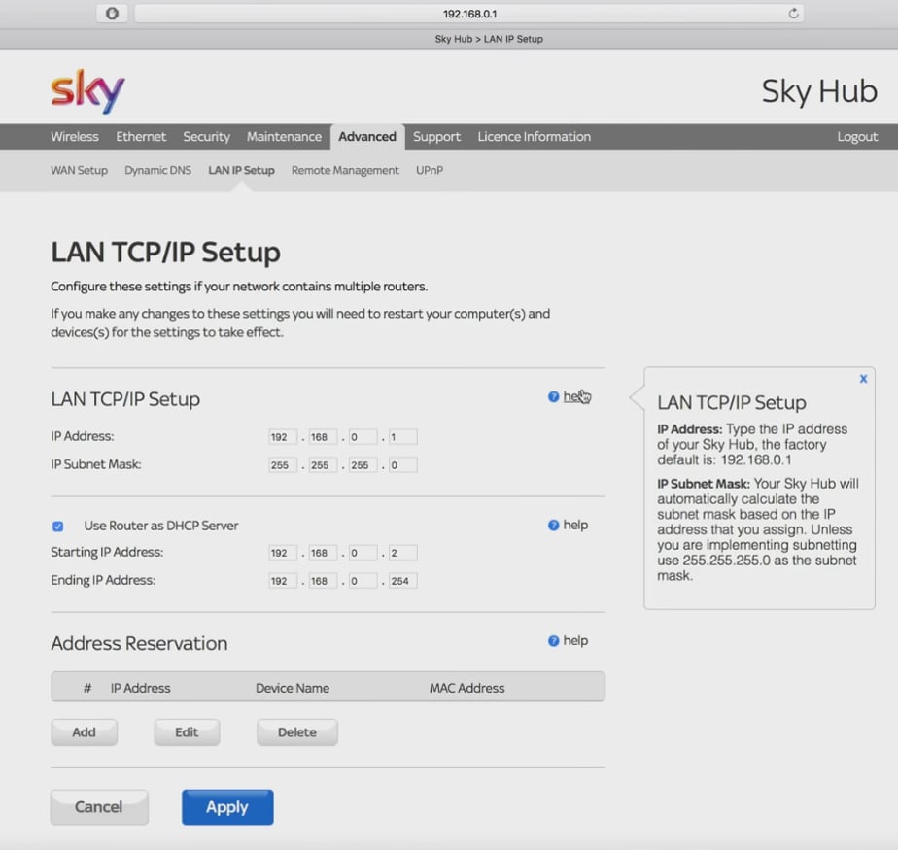Click last octet field of IP Address

click(403, 437)
